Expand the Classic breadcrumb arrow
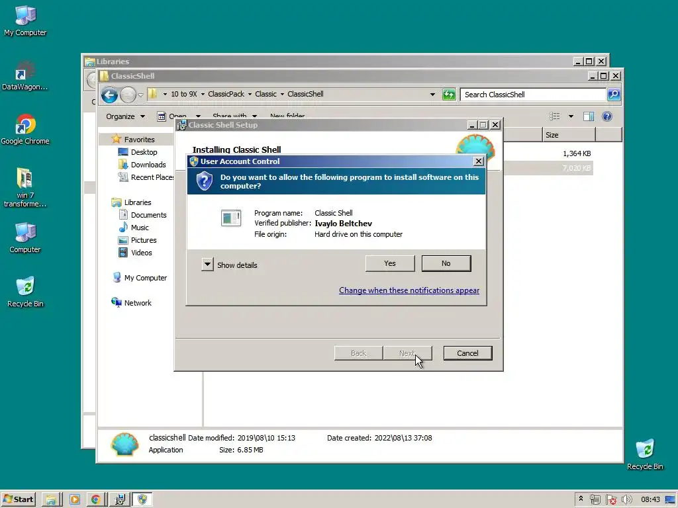The height and width of the screenshot is (508, 678). pos(282,94)
